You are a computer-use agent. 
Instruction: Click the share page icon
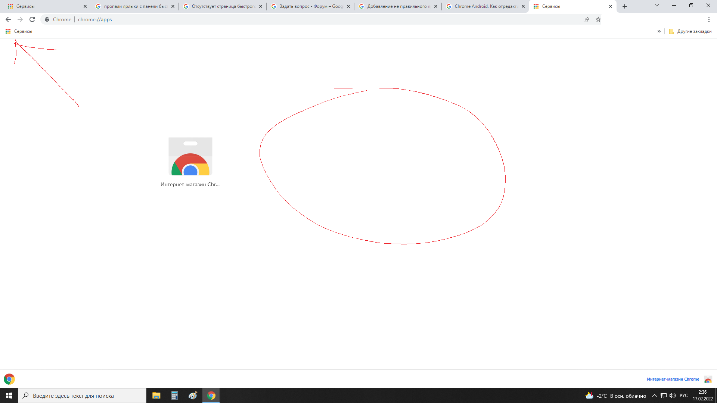pos(587,19)
